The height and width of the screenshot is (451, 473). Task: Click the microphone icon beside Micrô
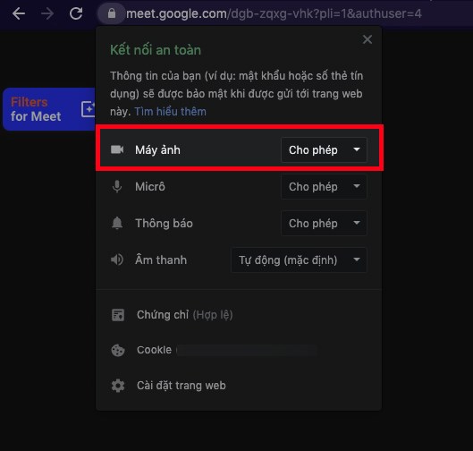117,186
